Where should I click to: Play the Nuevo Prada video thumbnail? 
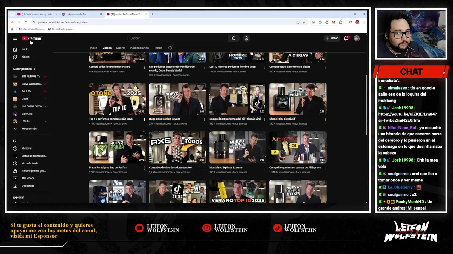click(117, 147)
